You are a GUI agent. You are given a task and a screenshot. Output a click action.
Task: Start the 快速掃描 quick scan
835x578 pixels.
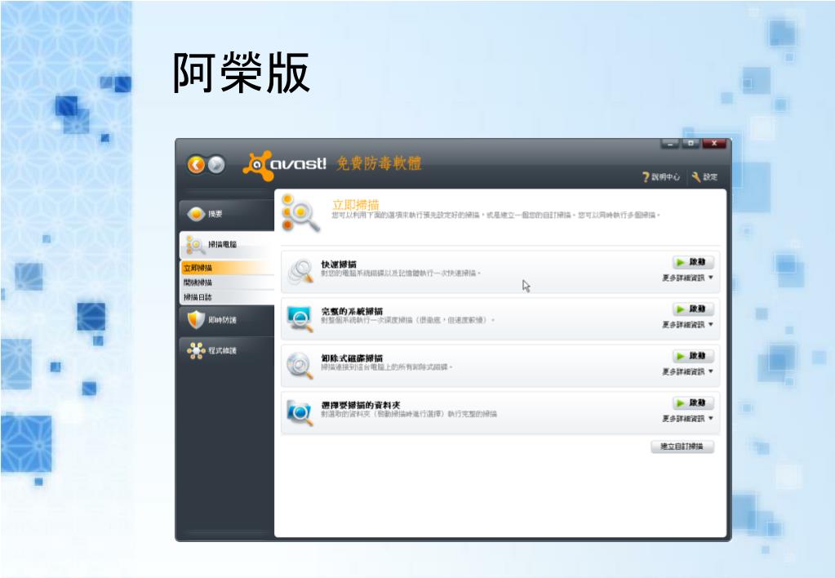click(x=693, y=262)
